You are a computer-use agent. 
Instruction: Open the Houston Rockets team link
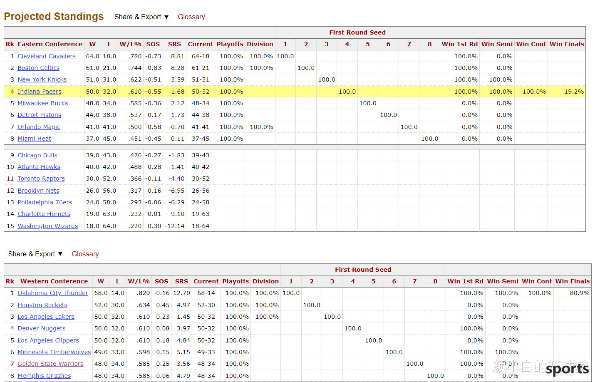pos(42,305)
